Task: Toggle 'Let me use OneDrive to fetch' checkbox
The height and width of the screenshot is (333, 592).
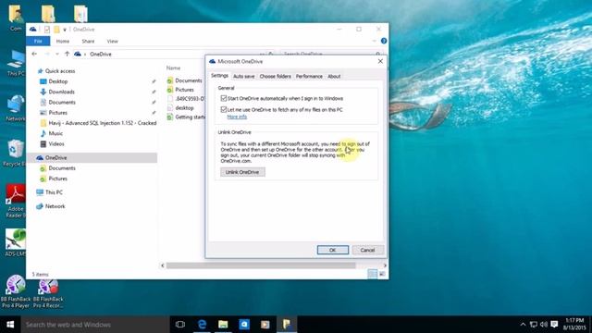Action: point(224,109)
